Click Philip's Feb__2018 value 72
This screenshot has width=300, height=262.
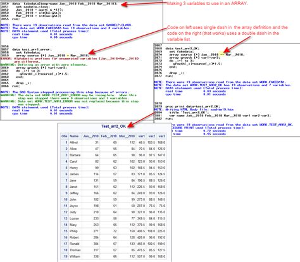pyautogui.click(x=115, y=231)
